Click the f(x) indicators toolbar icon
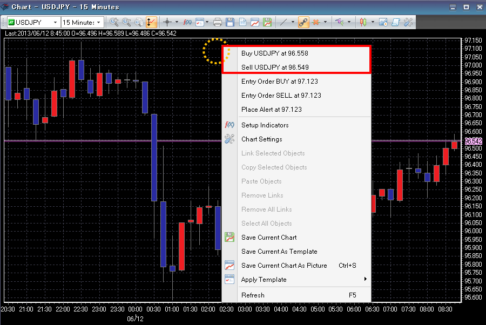 point(187,22)
